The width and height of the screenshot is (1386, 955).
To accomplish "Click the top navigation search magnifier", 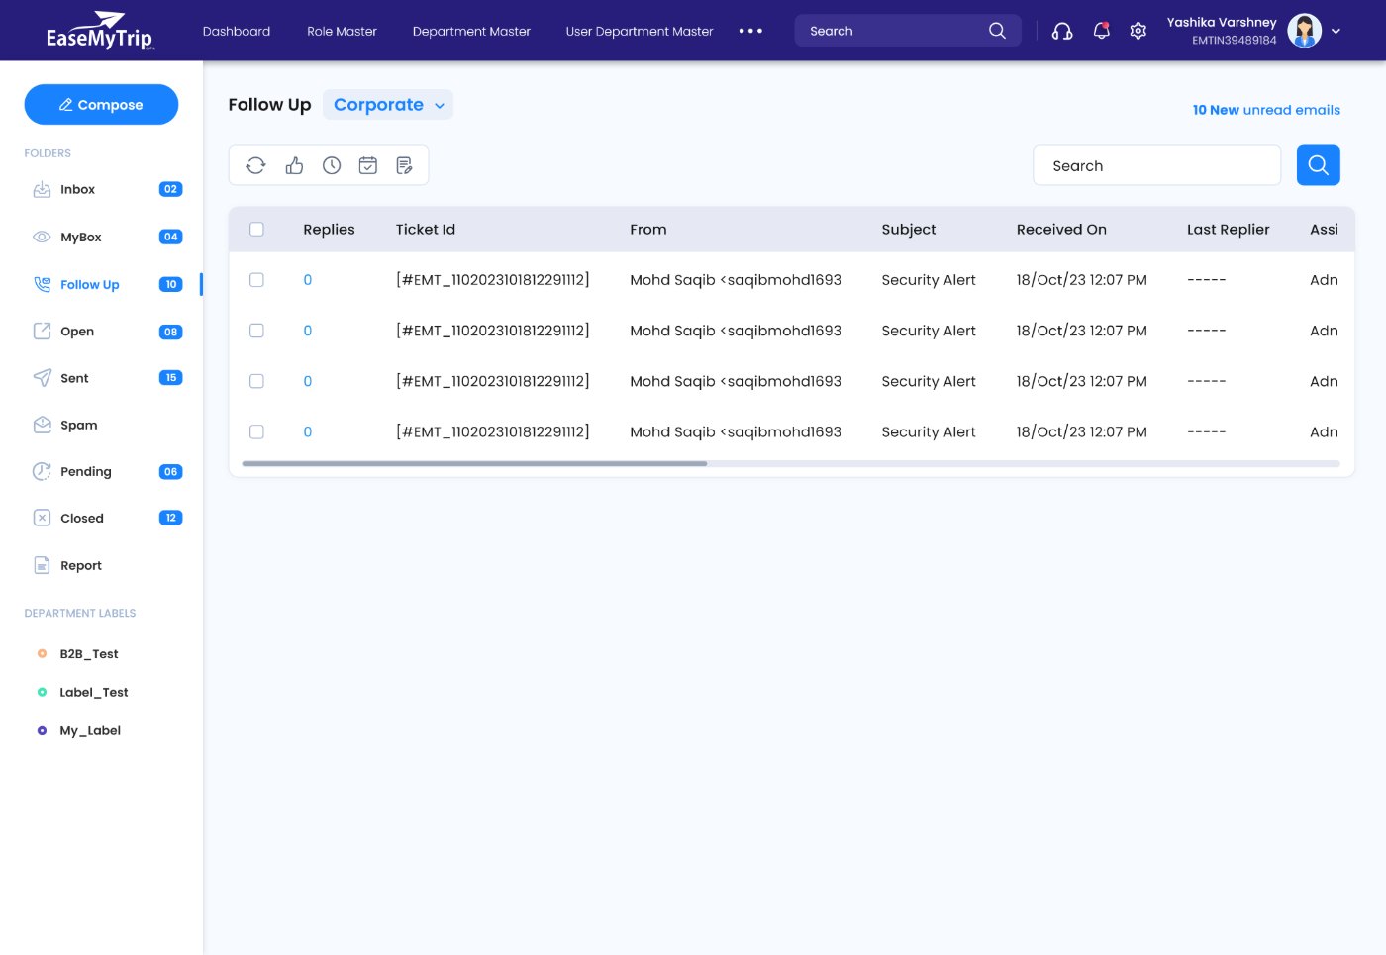I will (997, 31).
